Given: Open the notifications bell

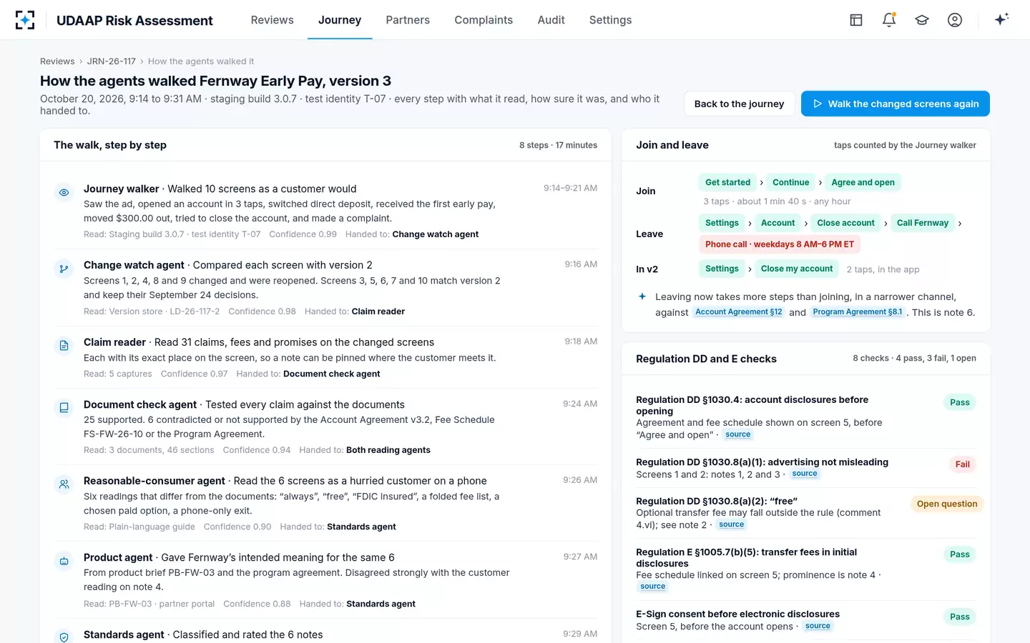Looking at the screenshot, I should point(889,20).
